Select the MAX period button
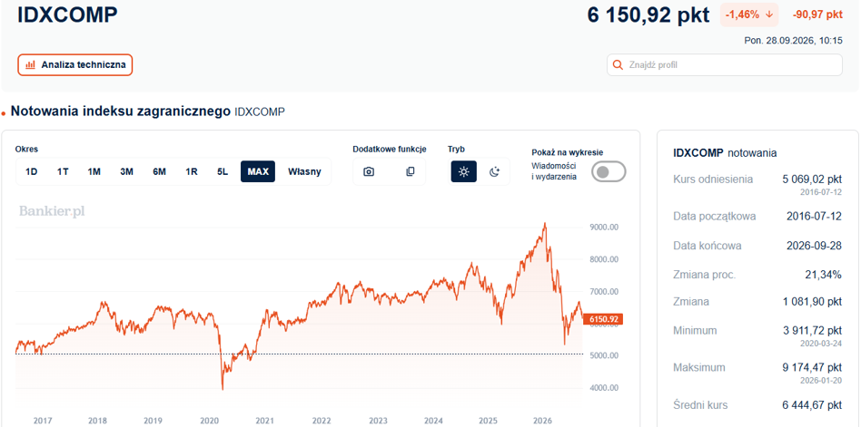861x427 pixels. click(258, 171)
